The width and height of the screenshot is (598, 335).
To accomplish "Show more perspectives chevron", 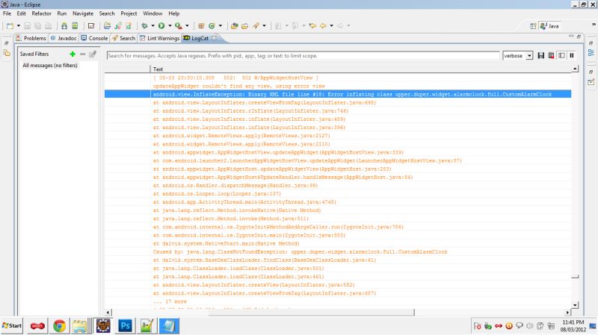I will pos(594,24).
